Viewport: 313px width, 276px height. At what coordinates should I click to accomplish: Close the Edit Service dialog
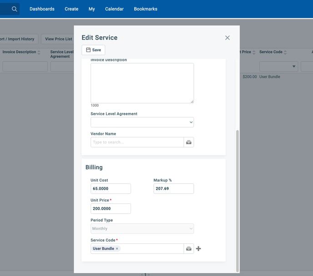[227, 38]
